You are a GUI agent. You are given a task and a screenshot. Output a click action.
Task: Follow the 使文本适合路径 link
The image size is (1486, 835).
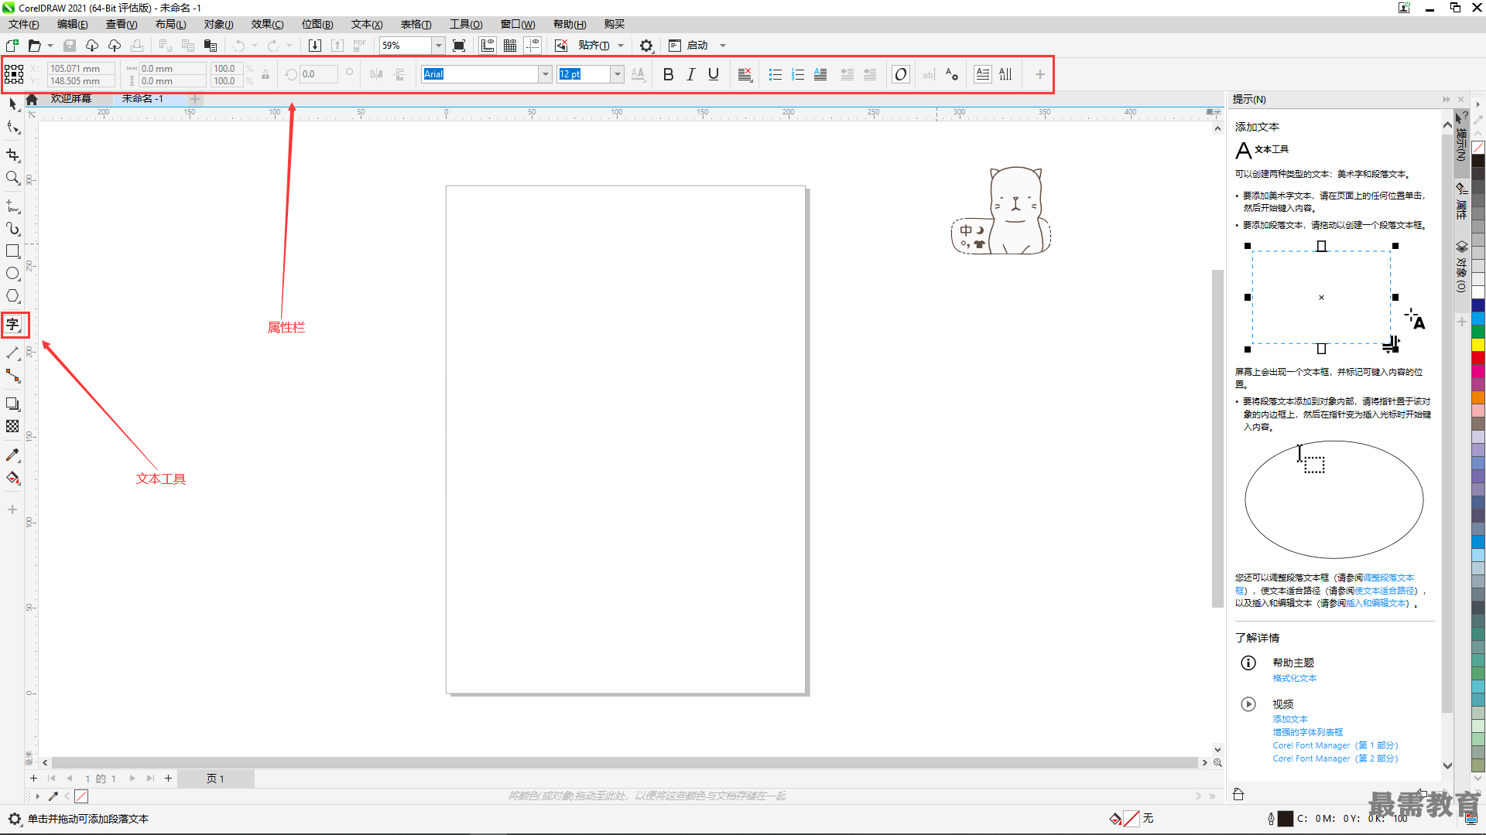[1385, 591]
